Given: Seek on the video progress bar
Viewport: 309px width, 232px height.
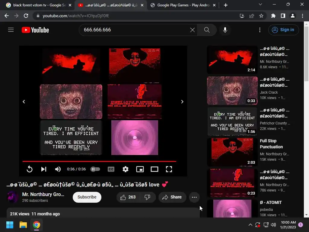Looking at the screenshot, I should (99, 161).
